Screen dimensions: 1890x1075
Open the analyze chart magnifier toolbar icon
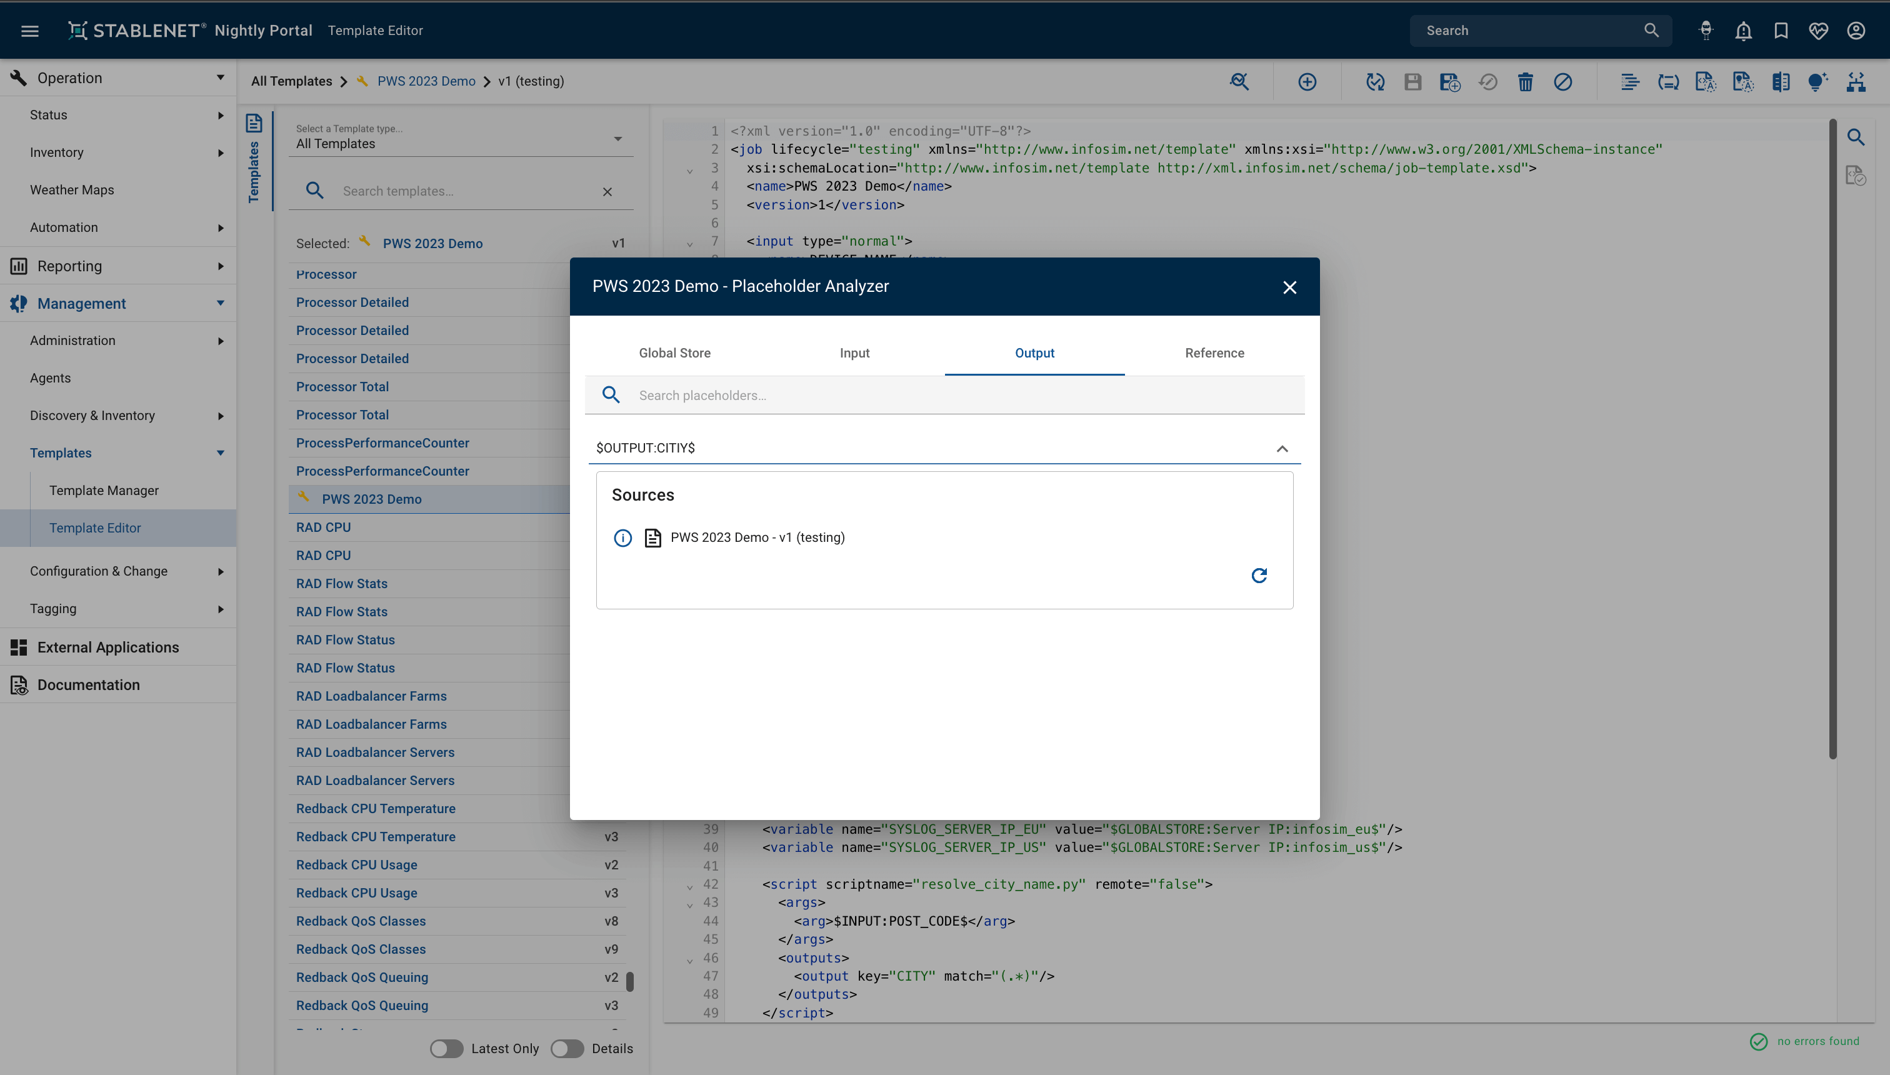click(1239, 81)
